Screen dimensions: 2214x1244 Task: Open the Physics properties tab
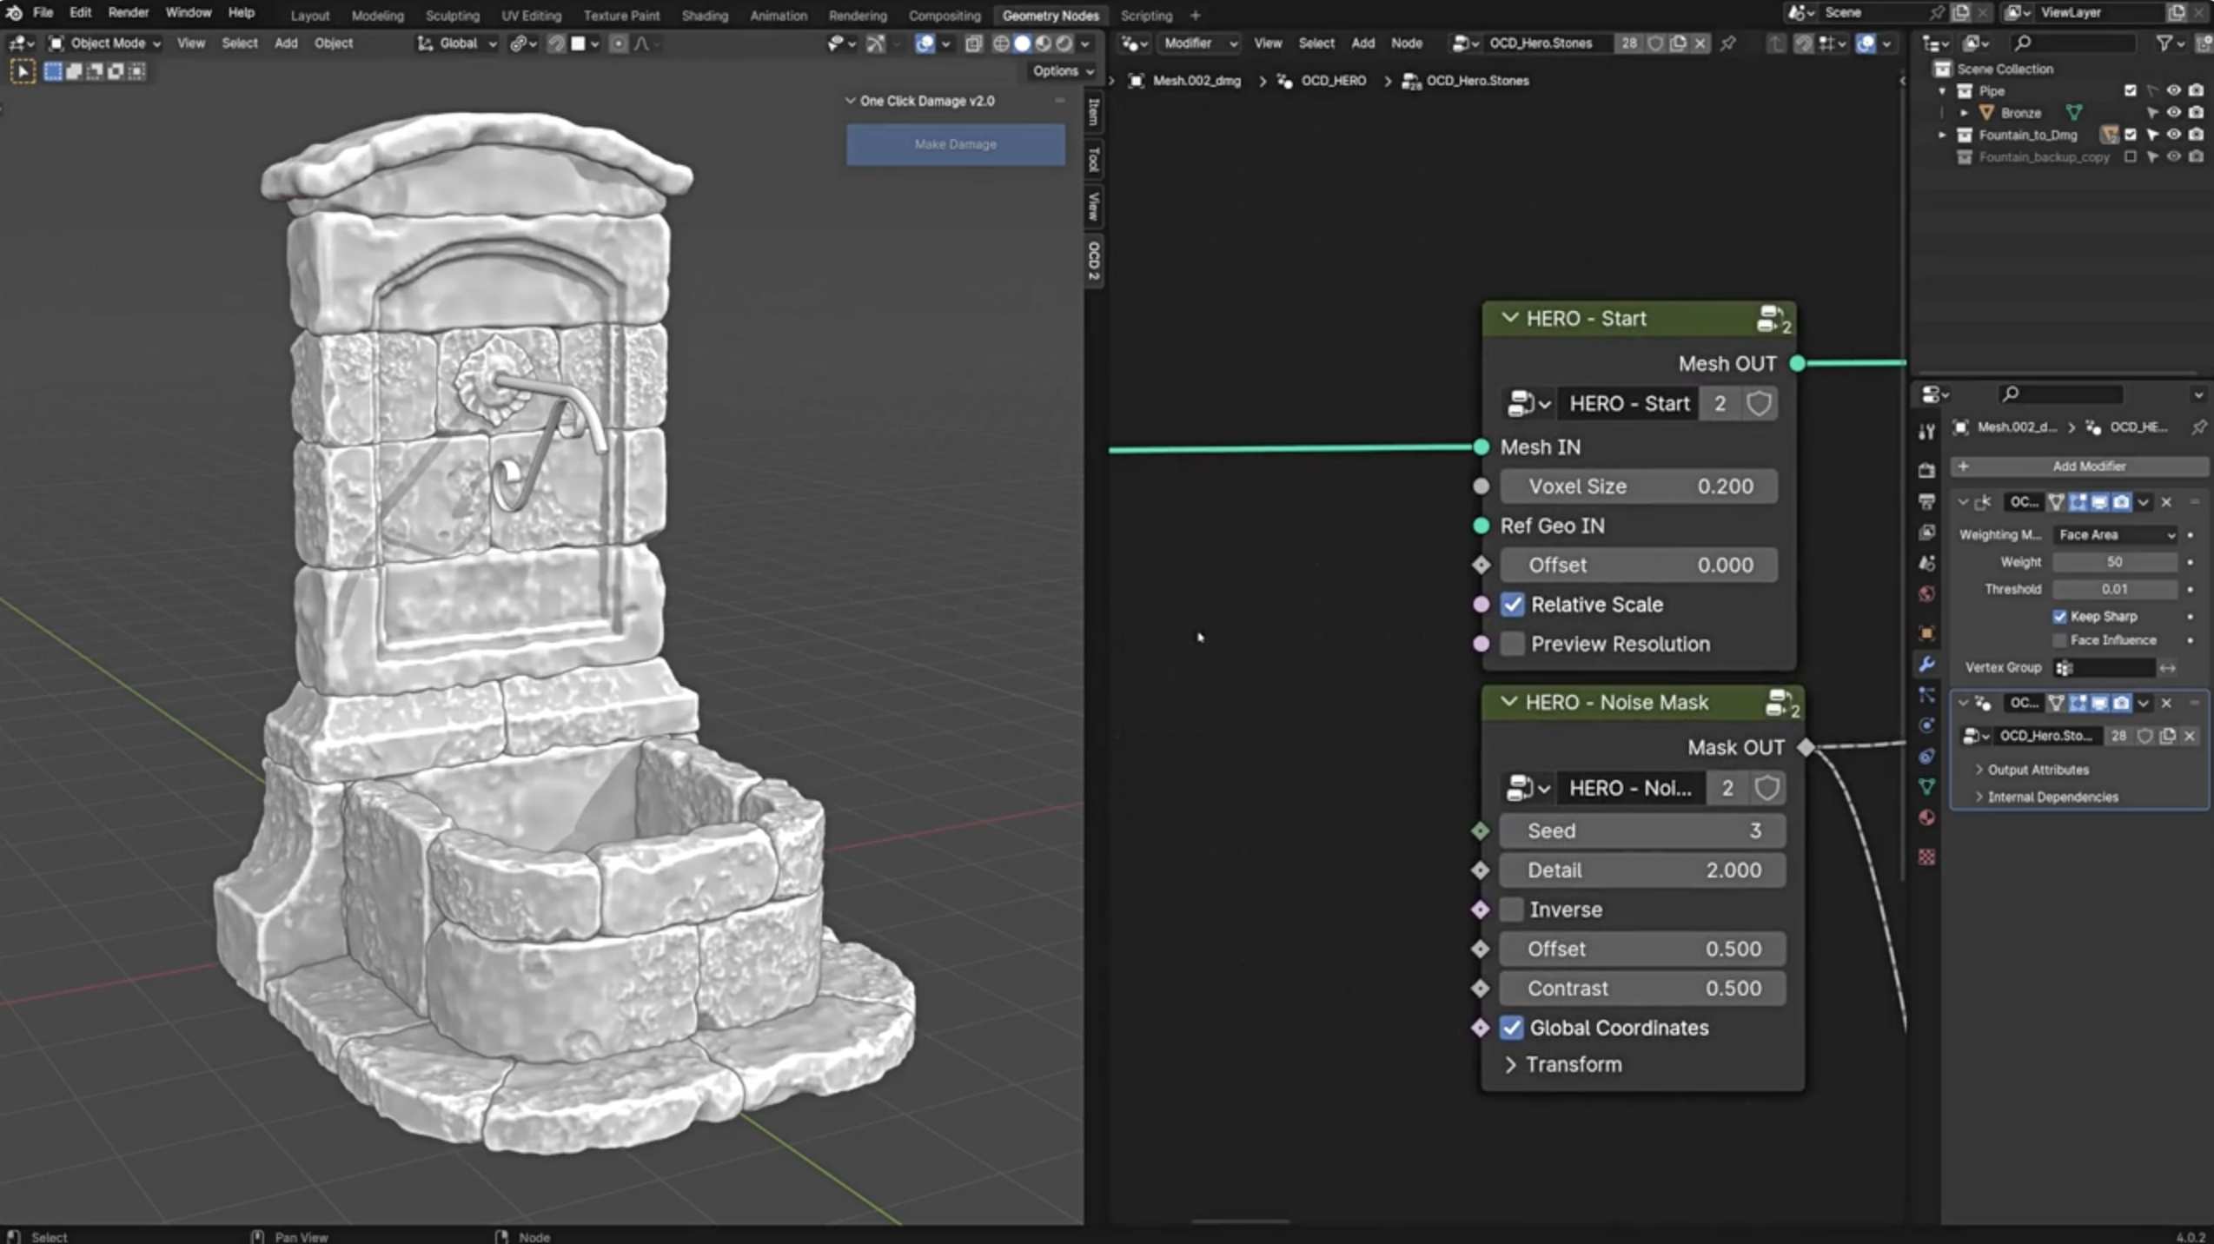point(1926,725)
